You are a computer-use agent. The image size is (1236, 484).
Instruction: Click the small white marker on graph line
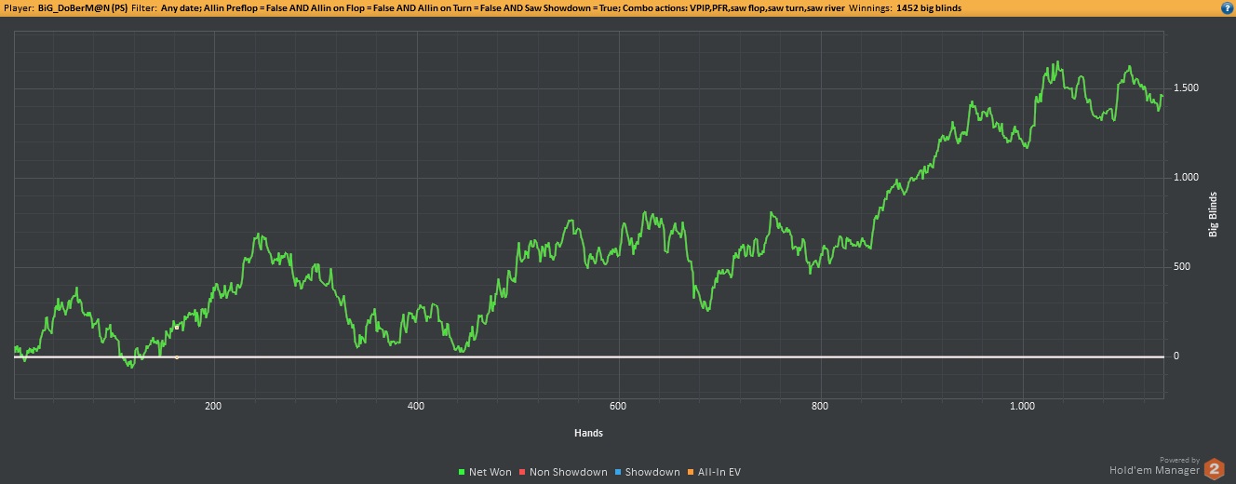(x=176, y=327)
